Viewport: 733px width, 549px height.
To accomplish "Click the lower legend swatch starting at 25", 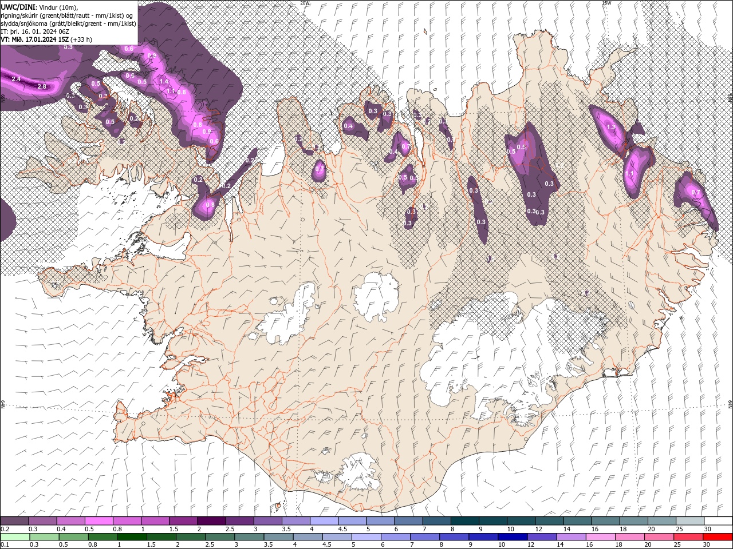I will 688,536.
